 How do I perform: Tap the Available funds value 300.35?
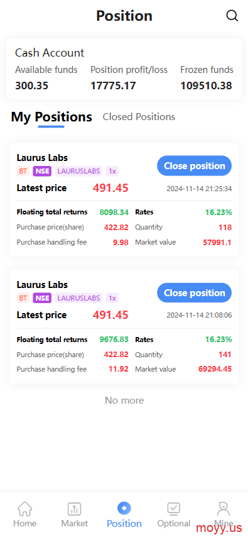click(x=31, y=86)
